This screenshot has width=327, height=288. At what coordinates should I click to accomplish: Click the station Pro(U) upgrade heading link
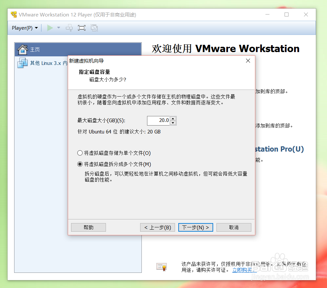[x=279, y=149]
